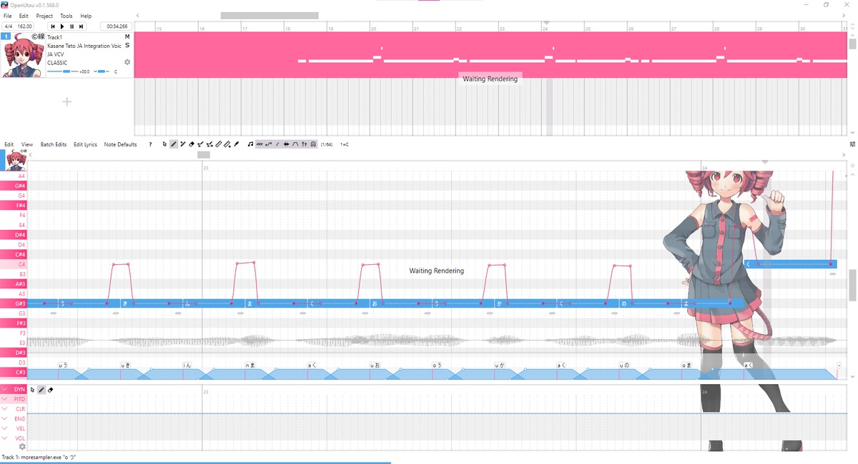Click the 00:34.266 playback time display
Image resolution: width=858 pixels, height=464 pixels.
117,26
